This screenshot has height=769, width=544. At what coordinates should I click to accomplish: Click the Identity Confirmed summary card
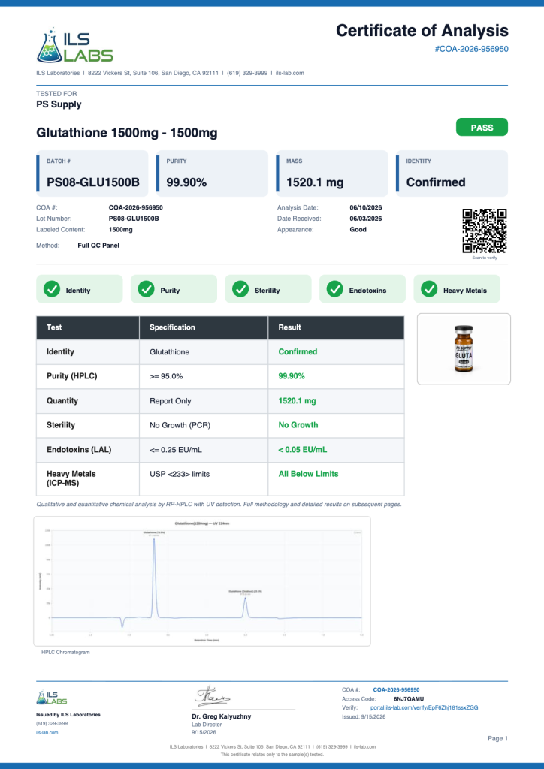452,173
